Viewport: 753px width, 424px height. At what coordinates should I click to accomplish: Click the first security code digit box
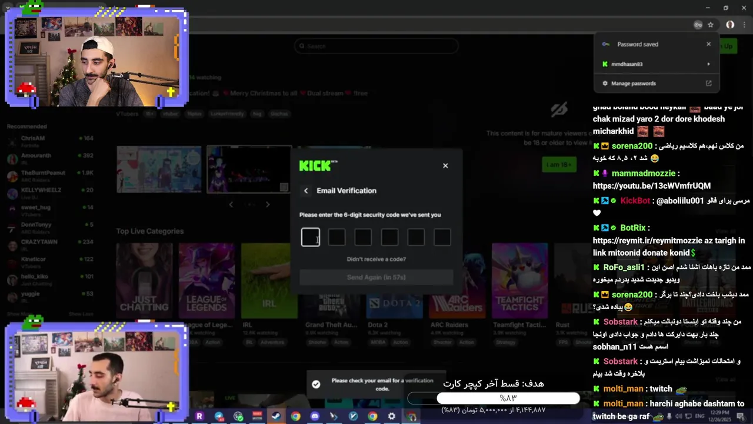pyautogui.click(x=311, y=237)
